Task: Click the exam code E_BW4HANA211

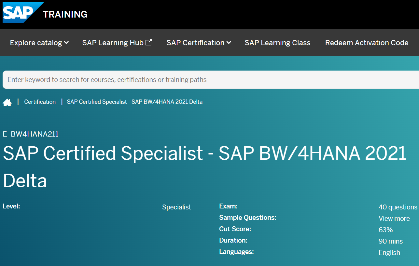Action: tap(31, 134)
